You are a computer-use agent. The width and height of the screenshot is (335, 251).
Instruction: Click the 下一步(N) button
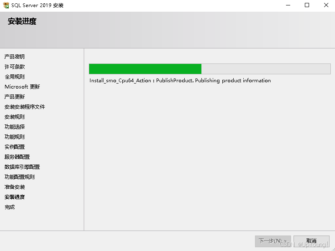(x=273, y=241)
